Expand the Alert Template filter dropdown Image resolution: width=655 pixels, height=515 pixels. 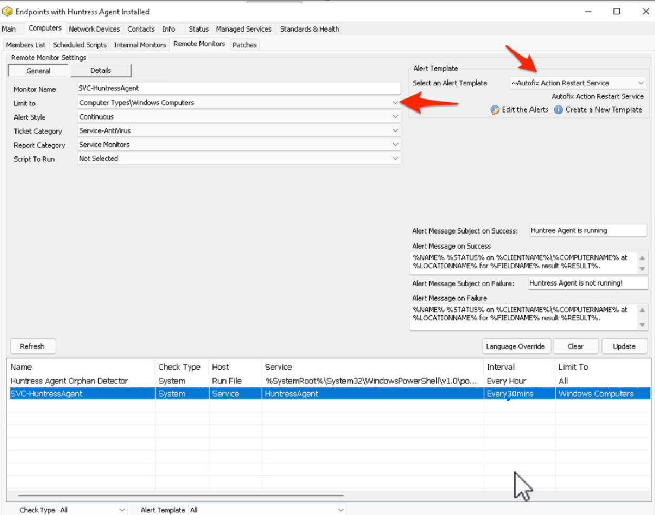(341, 510)
